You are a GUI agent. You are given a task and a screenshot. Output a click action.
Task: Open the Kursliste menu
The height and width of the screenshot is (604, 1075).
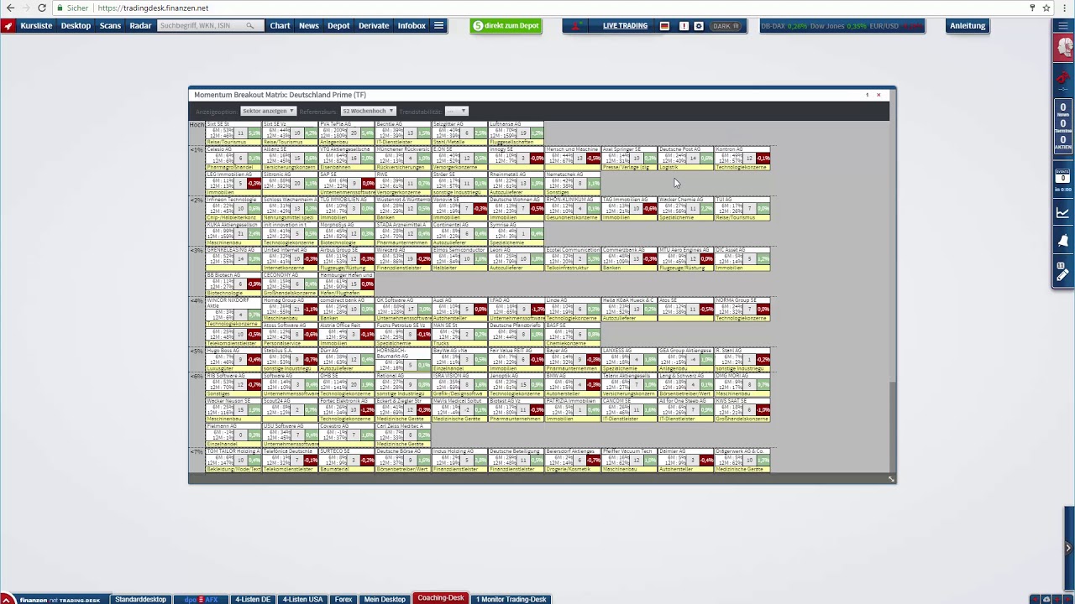point(36,26)
